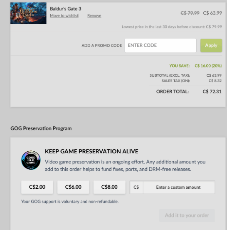This screenshot has height=230, width=227.
Task: Select the C$2.00 preservation amount
Action: (x=37, y=187)
